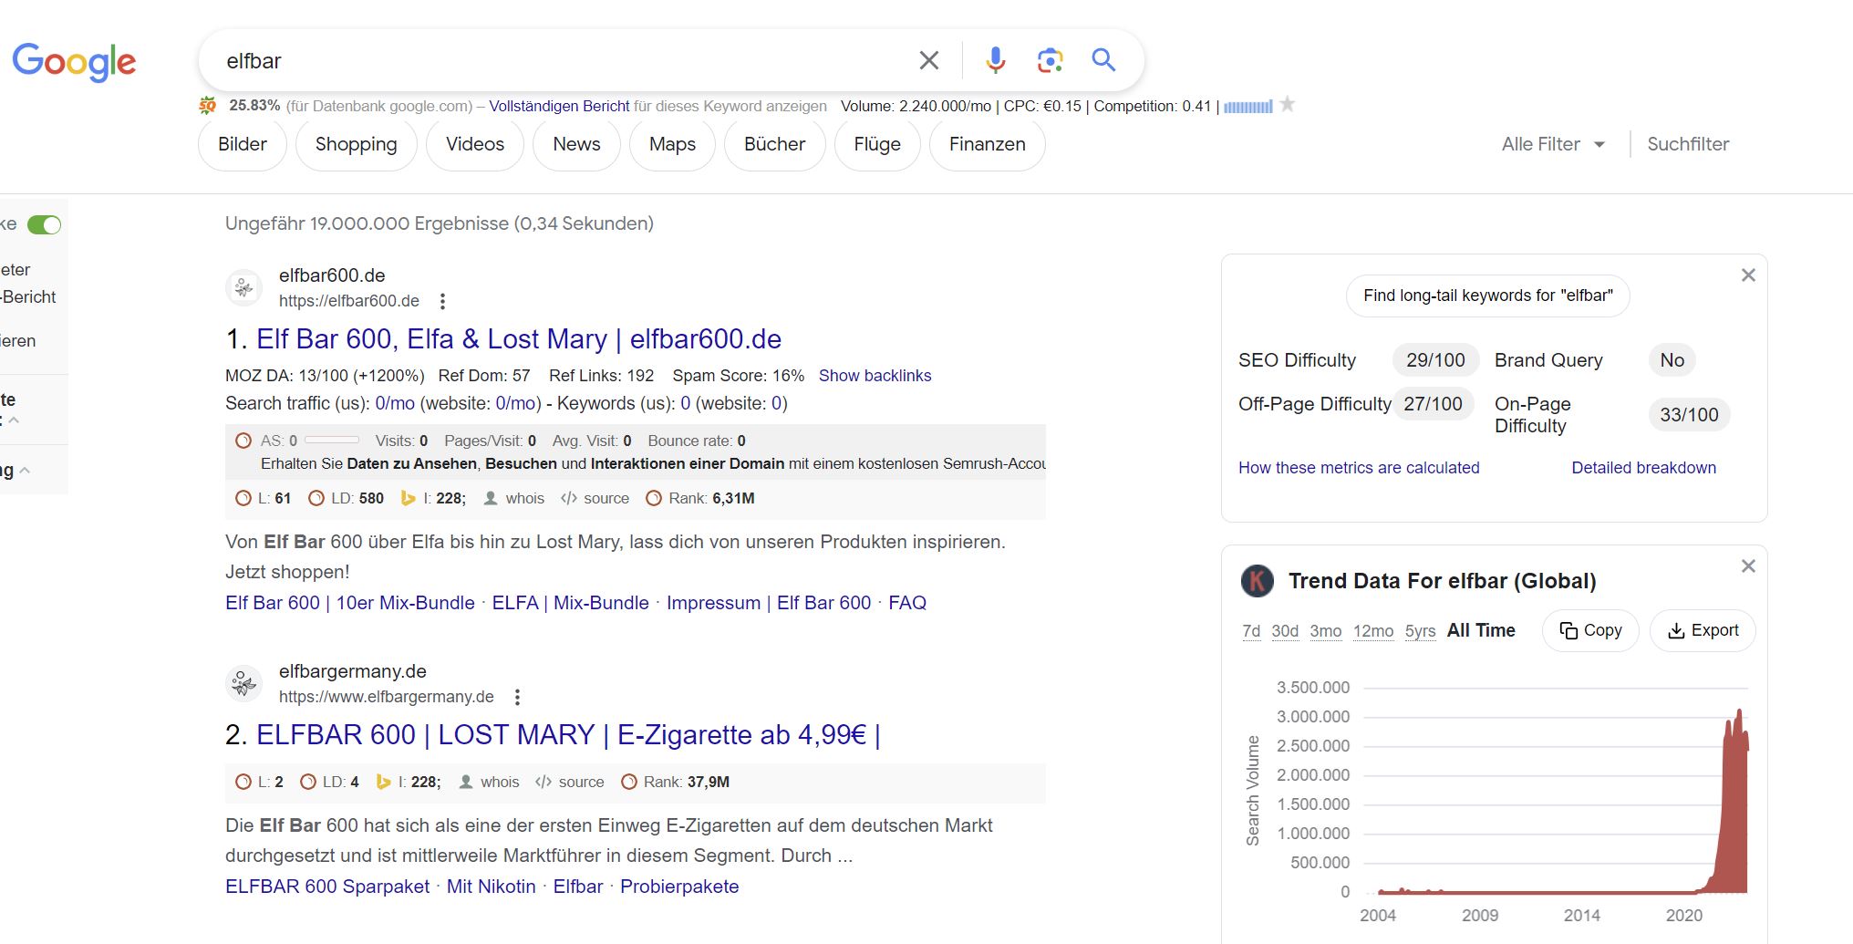Open Vollständigen Bericht link

(559, 106)
